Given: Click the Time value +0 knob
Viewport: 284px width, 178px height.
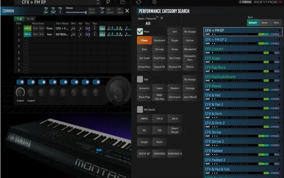Looking at the screenshot, I should click(x=102, y=12).
